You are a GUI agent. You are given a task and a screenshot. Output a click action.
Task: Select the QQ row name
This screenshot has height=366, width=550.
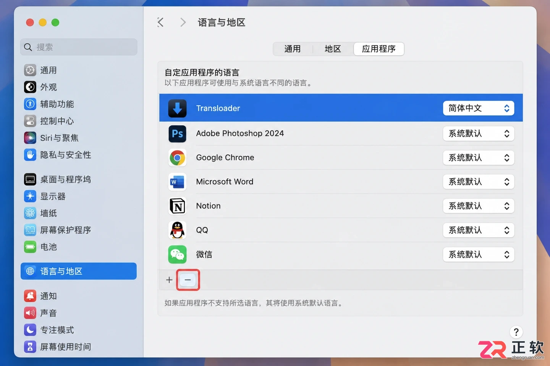click(202, 230)
